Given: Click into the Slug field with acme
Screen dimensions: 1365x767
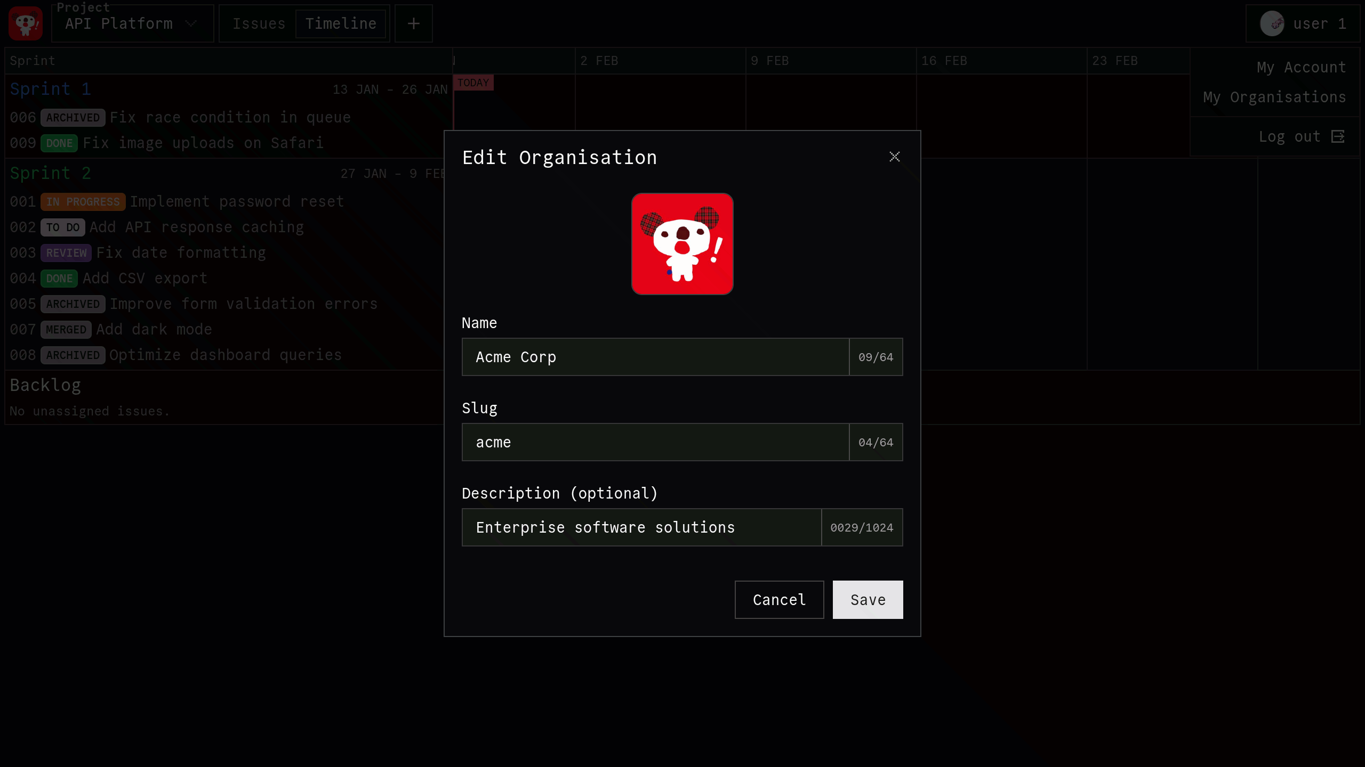Looking at the screenshot, I should tap(655, 442).
